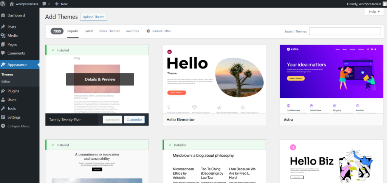
Task: Click the plus icon next to New
Action: (57, 4)
